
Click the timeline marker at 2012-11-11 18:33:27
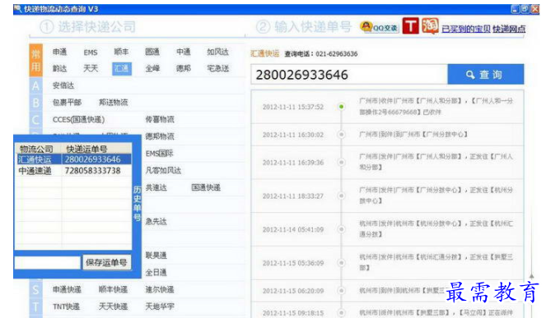[341, 196]
